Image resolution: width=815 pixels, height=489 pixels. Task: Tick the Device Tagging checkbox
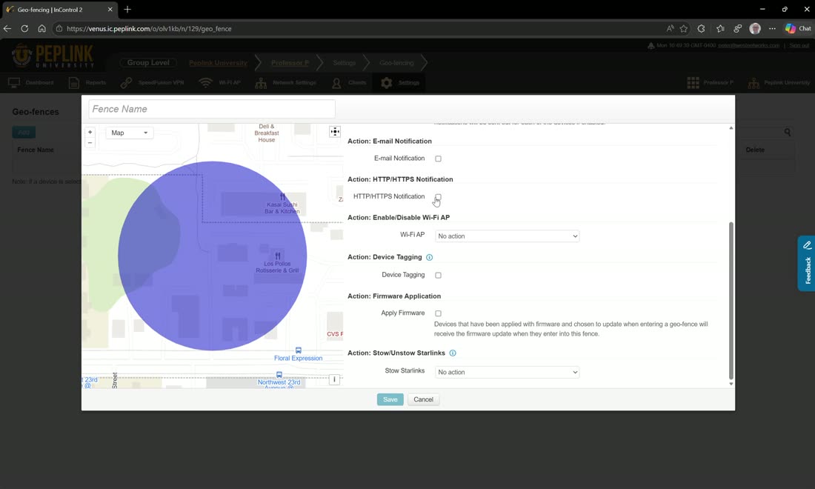(438, 276)
